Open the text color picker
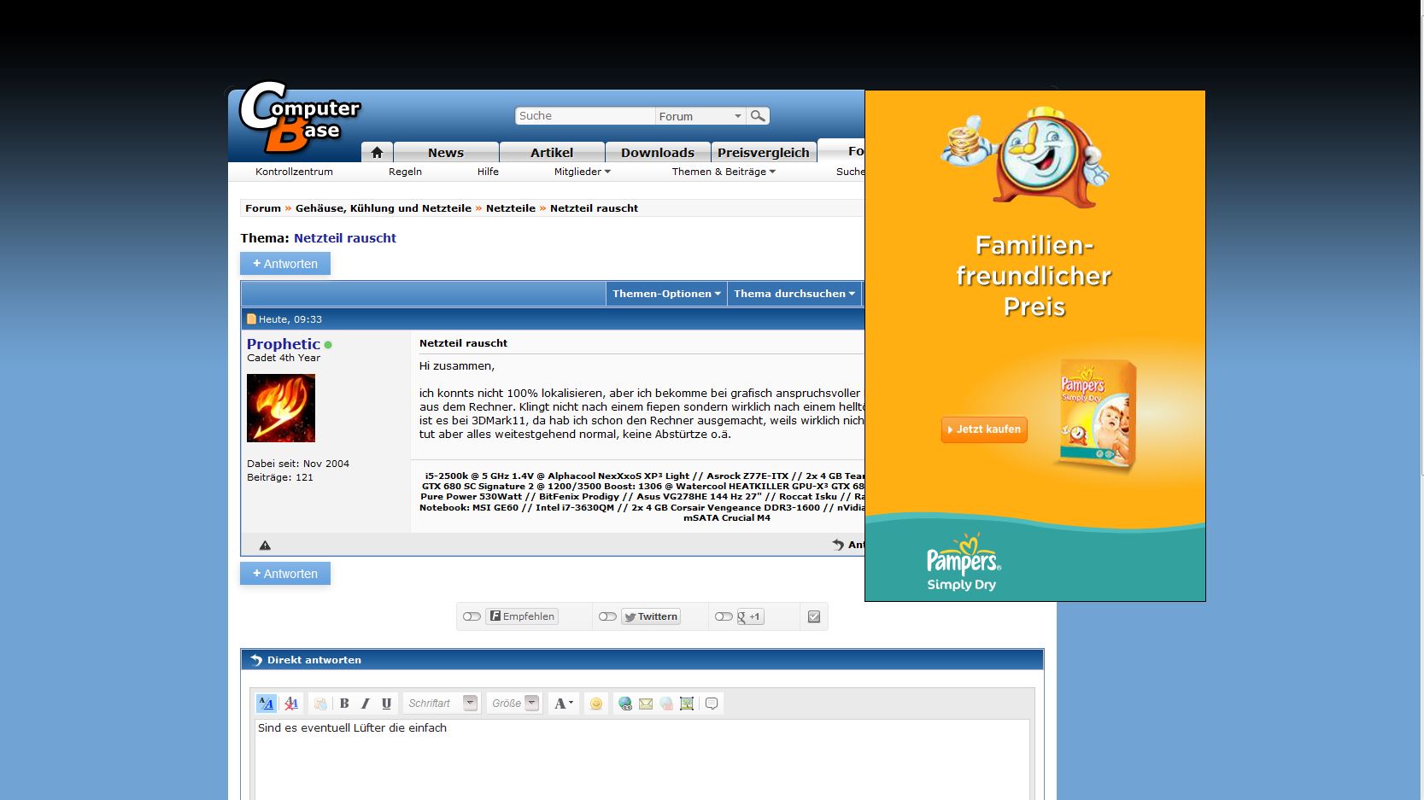This screenshot has width=1424, height=800. tap(564, 704)
